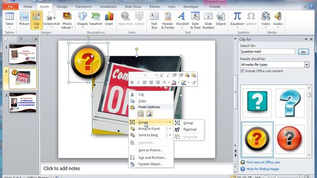Open mini toolbar font size dropdown
This screenshot has height=178, width=317.
click(x=156, y=76)
